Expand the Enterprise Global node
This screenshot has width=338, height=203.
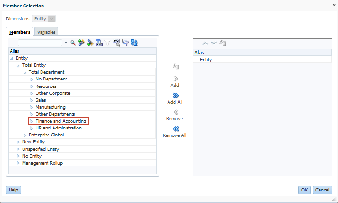point(25,135)
